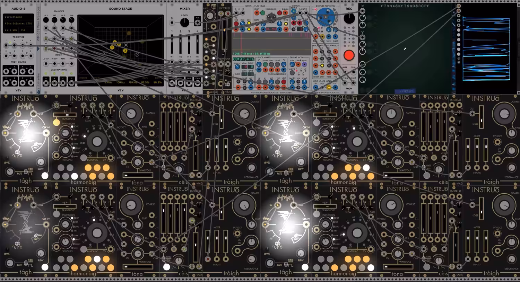
Task: Click the 00:07.476 time display on Simplicter
Action: 243,59
